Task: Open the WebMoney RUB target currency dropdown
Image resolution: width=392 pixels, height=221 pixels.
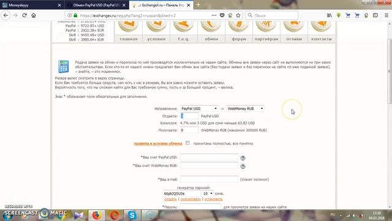Action: click(x=245, y=109)
